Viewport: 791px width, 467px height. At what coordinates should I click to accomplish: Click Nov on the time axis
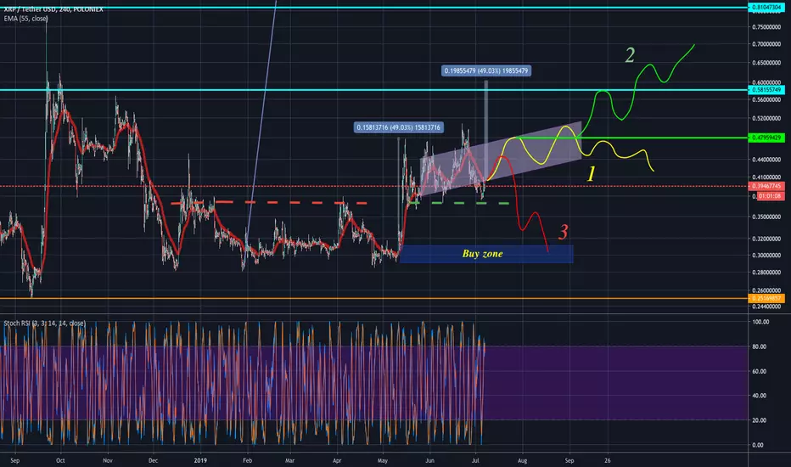108,460
